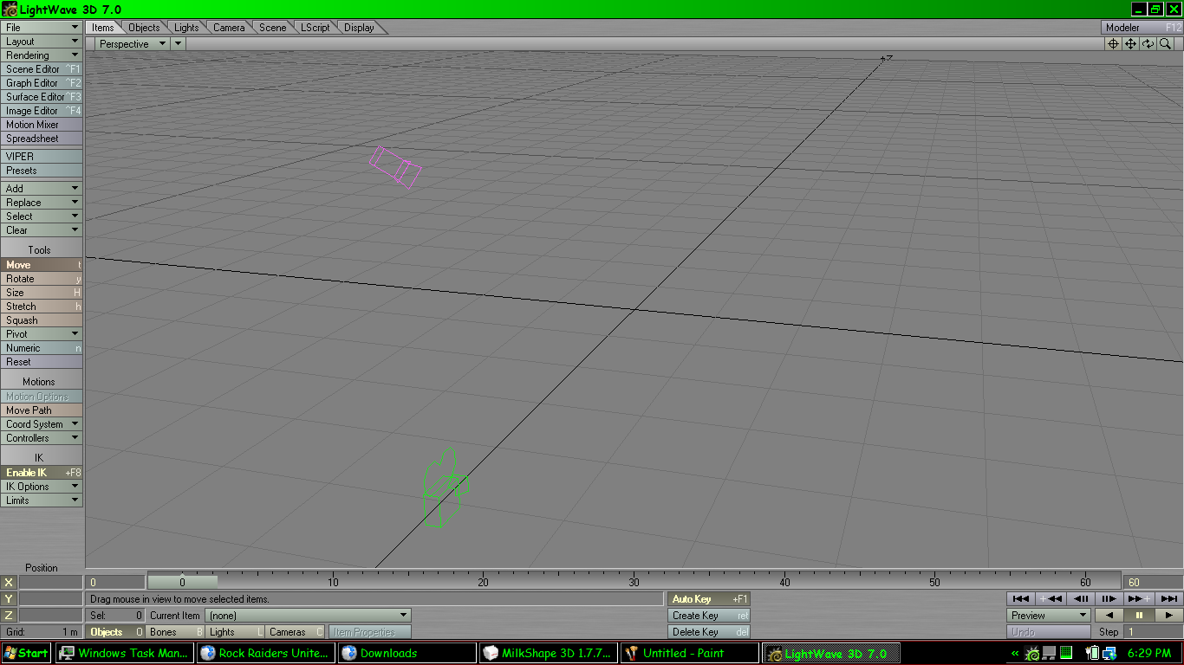
Task: Play the animation forward
Action: tap(1168, 616)
